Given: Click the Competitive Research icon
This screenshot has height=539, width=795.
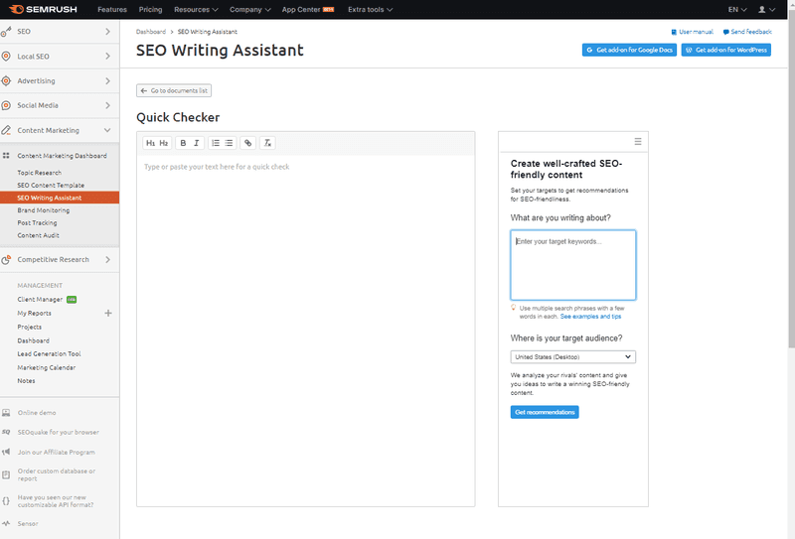Looking at the screenshot, I should 6,259.
